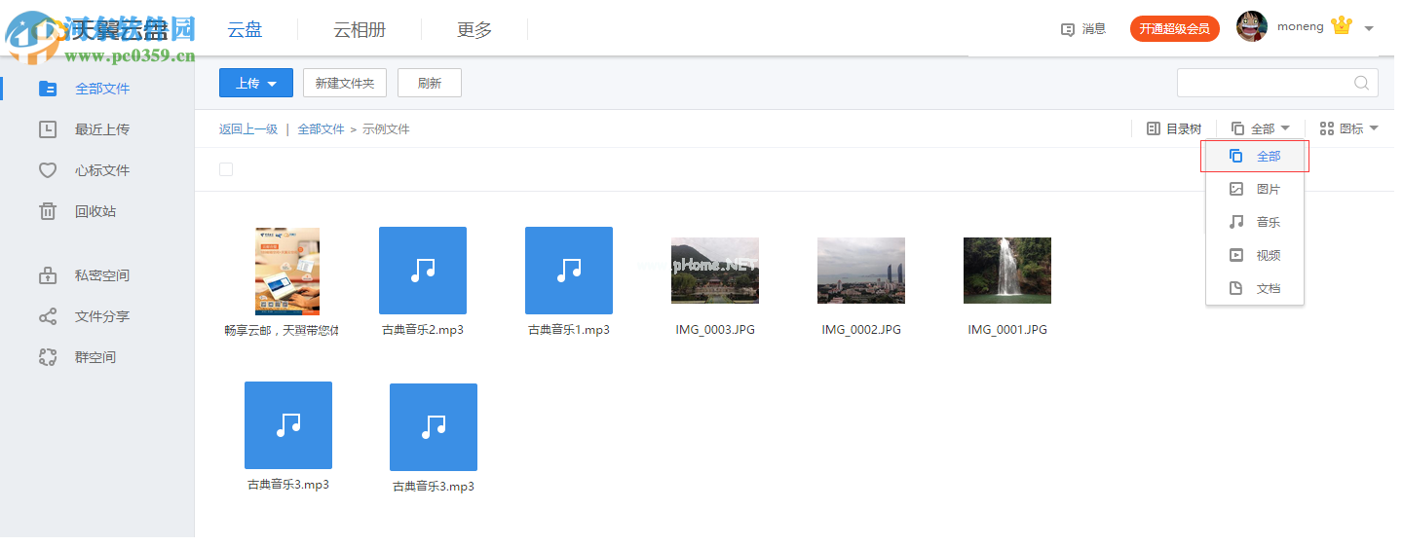Select the IMG_0002.JPG image thumbnail
Screen dimensions: 1403x546
pyautogui.click(x=861, y=270)
